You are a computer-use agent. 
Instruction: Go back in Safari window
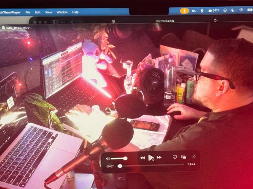tap(72, 22)
